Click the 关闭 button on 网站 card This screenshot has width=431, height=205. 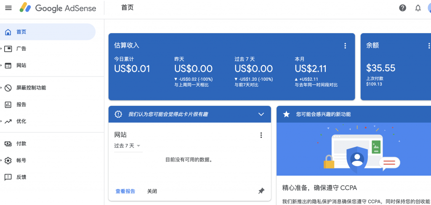click(152, 191)
